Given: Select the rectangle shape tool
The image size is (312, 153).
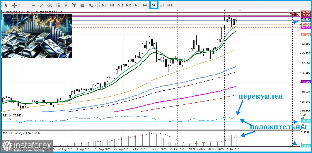Looking at the screenshot, I should click(82, 5).
